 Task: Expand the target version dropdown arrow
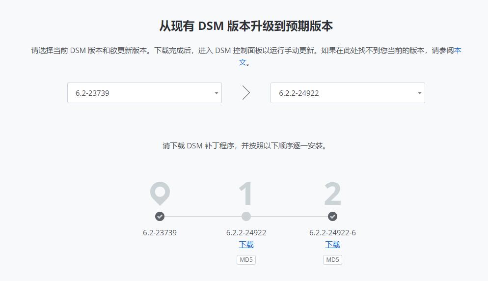pos(419,93)
